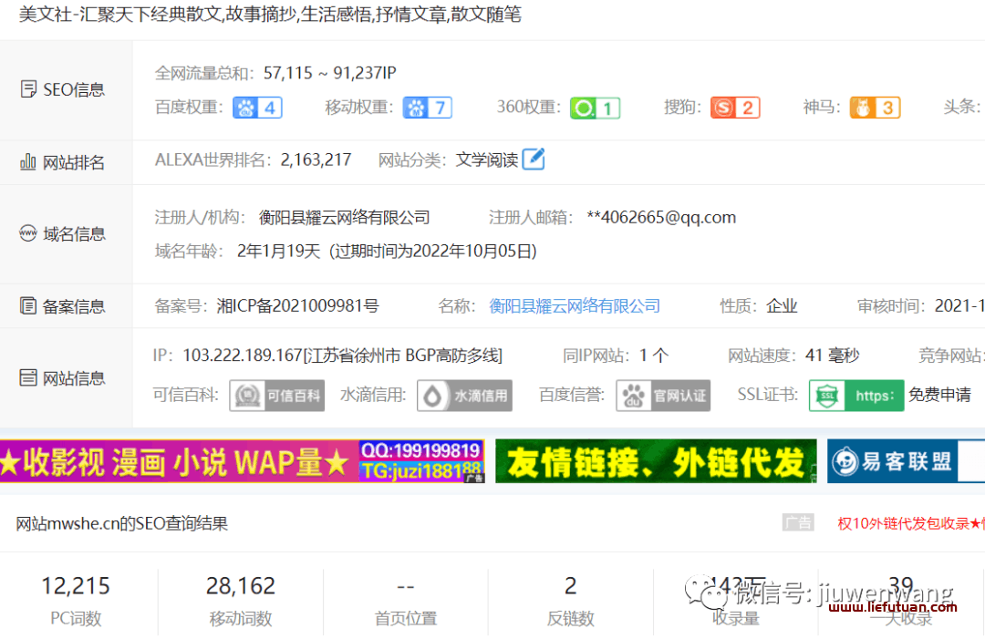Click the 性质 企业 value

coord(782,306)
